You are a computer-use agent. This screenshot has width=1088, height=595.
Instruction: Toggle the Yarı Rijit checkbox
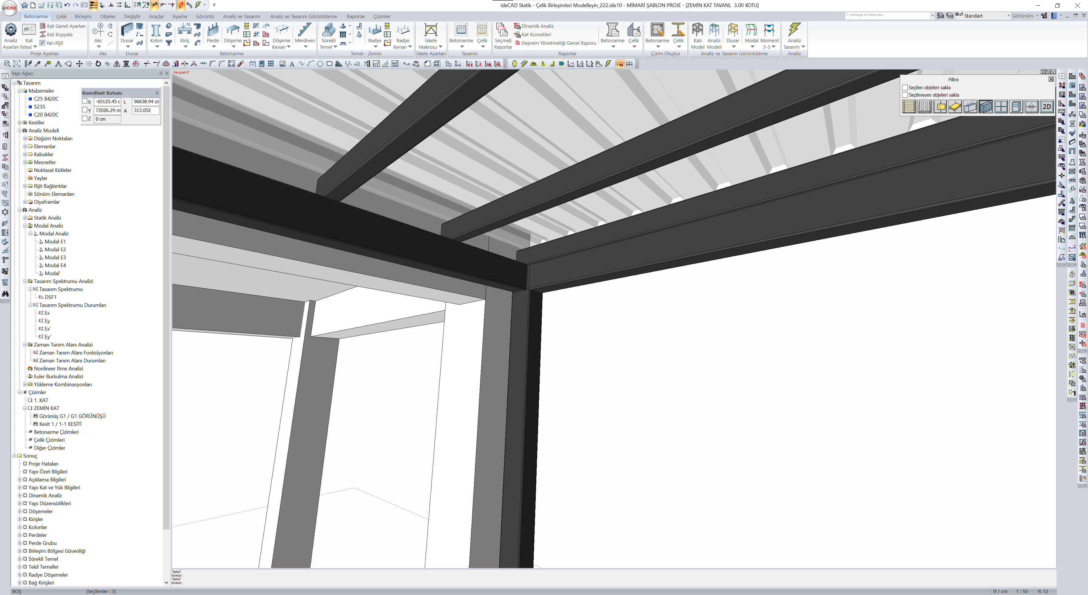coord(42,43)
